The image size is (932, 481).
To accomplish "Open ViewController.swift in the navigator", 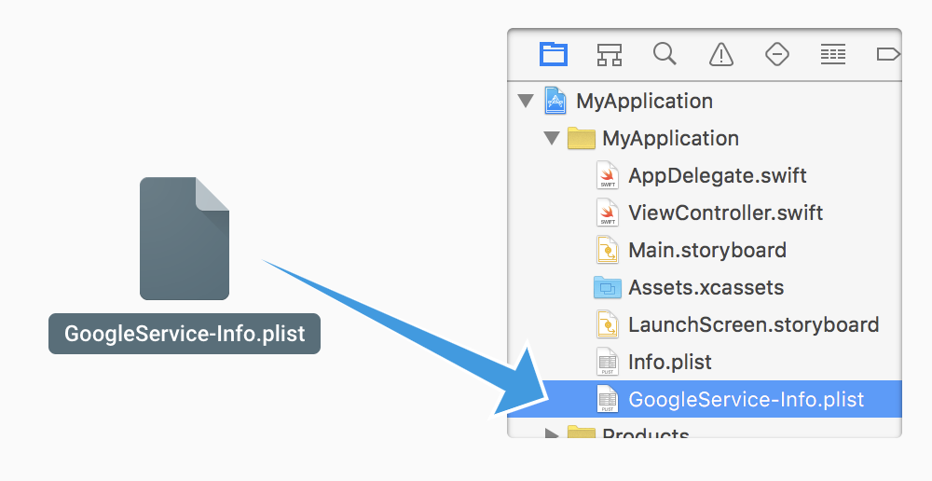I will point(726,213).
